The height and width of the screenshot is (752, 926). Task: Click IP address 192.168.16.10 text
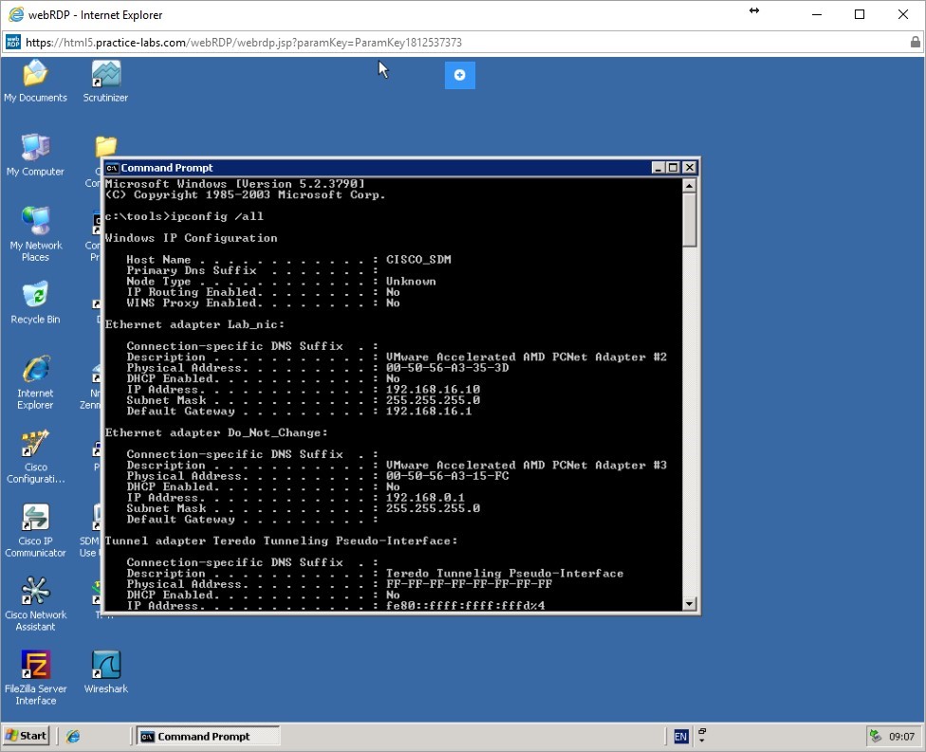coord(433,390)
